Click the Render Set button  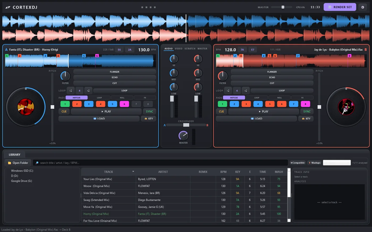pos(340,7)
